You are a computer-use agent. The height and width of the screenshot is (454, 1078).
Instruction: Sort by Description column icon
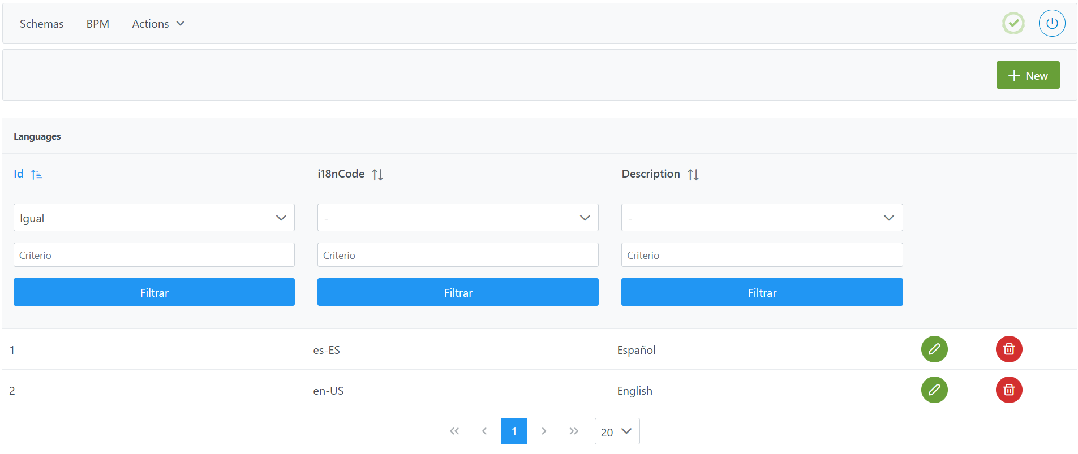click(x=693, y=175)
